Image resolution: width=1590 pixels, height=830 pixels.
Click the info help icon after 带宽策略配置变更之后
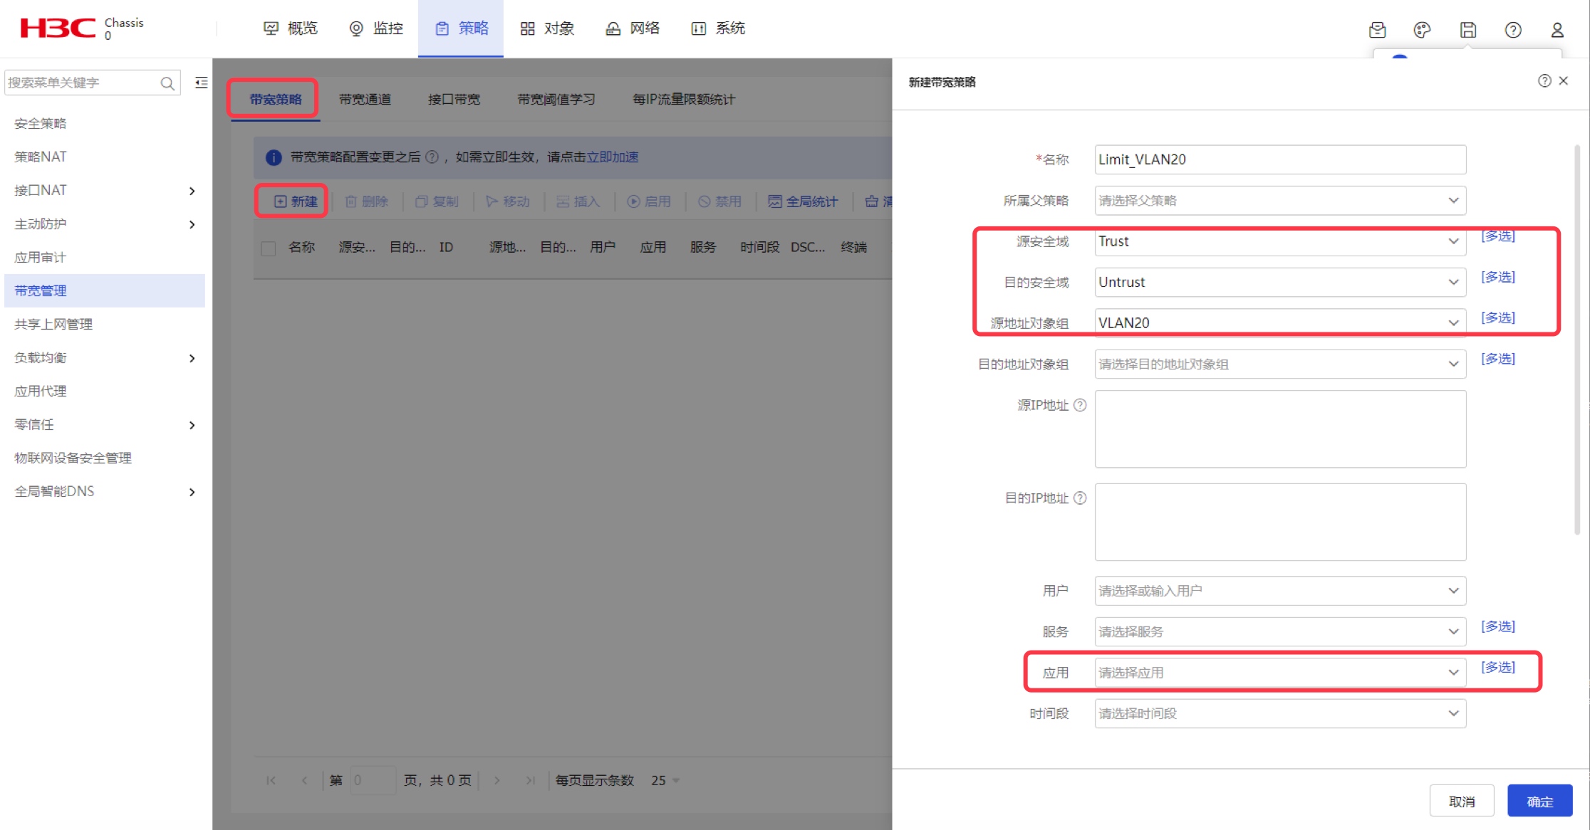(x=432, y=157)
